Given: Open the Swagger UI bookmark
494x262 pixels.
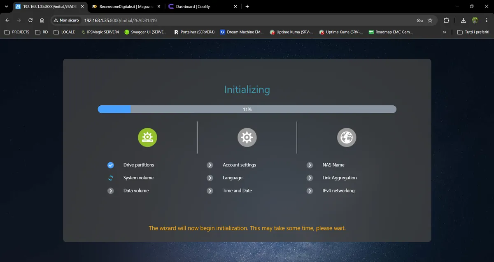Looking at the screenshot, I should [146, 32].
